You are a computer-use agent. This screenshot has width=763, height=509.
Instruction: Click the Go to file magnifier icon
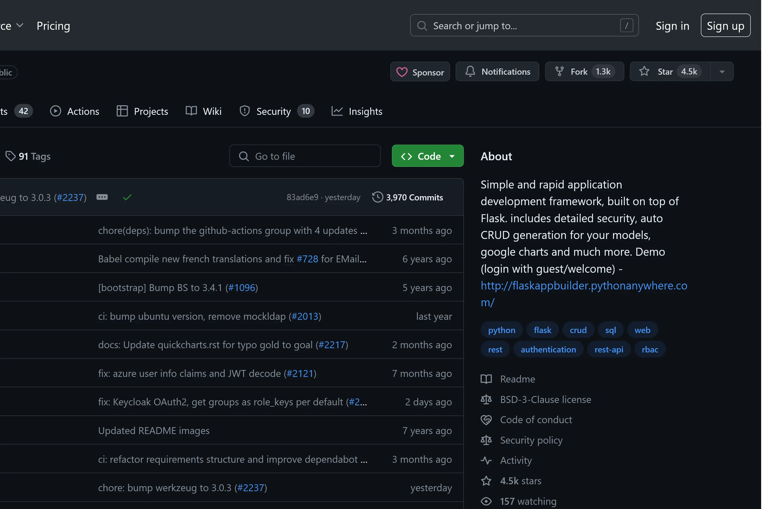(x=244, y=156)
